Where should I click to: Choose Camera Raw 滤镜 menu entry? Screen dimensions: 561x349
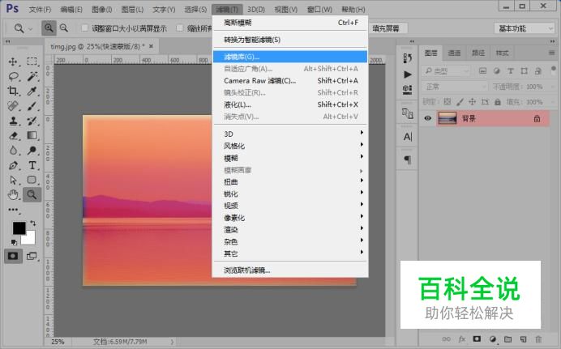(x=290, y=81)
